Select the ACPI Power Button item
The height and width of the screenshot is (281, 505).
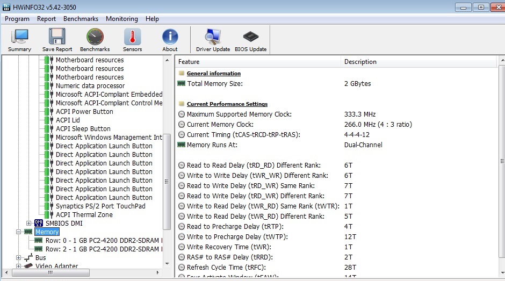[84, 112]
